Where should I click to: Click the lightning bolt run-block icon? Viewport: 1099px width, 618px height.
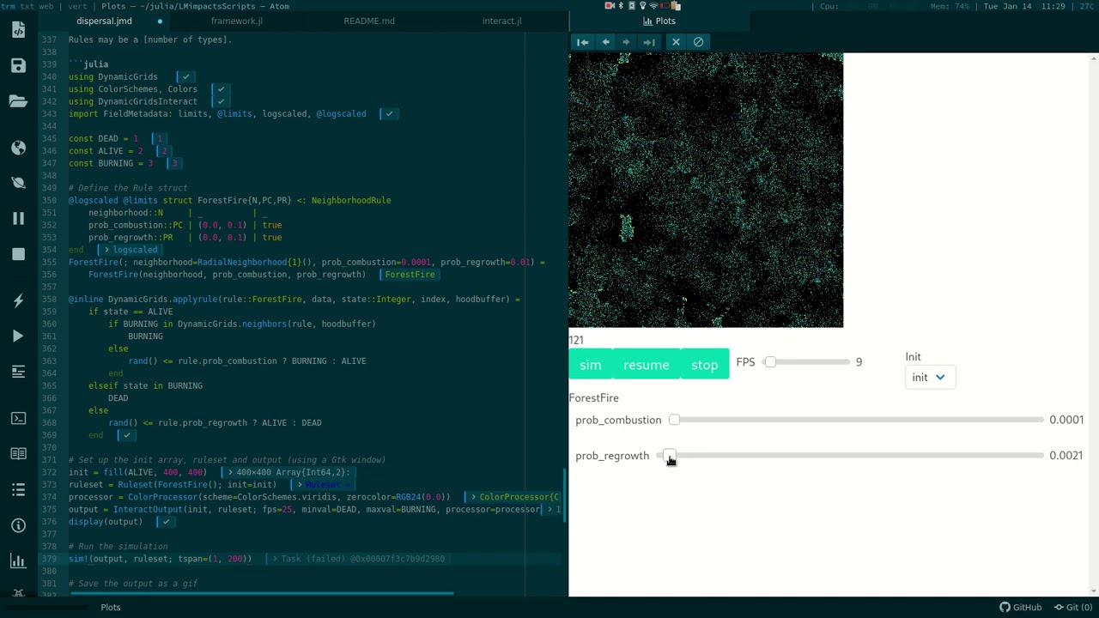pyautogui.click(x=18, y=300)
